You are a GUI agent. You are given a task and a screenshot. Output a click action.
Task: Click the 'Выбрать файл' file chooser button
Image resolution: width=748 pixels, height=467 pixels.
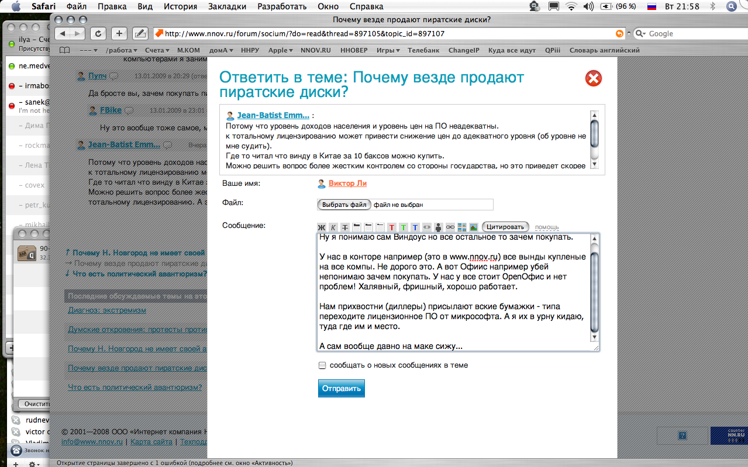(344, 205)
